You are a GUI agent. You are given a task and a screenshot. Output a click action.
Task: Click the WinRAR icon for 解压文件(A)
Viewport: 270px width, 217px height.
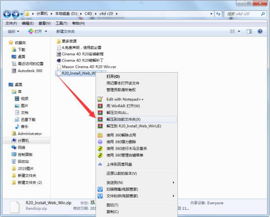[100, 113]
